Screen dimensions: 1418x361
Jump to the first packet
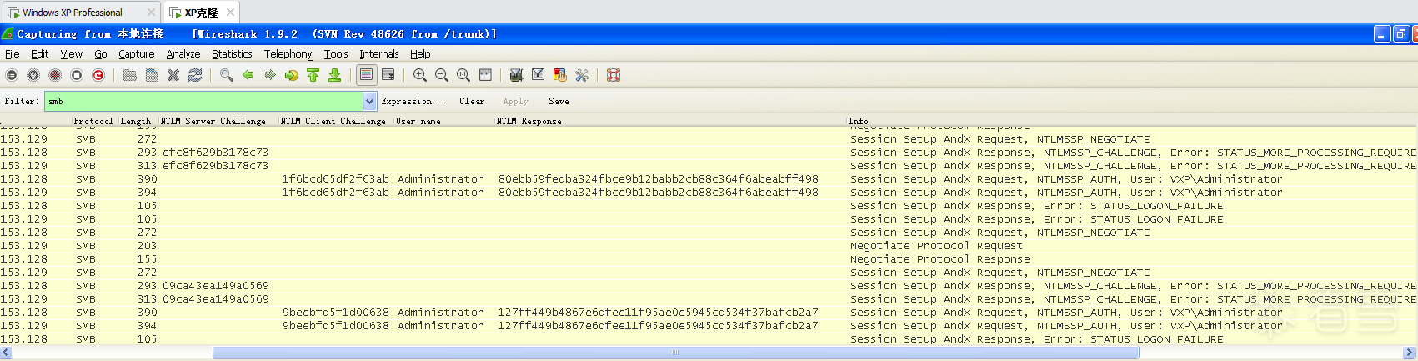point(313,75)
